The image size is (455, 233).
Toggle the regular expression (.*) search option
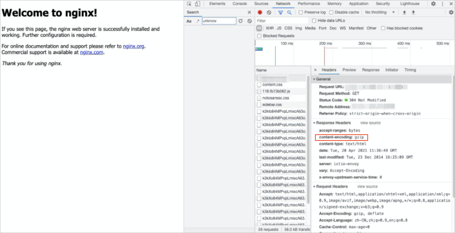(197, 21)
